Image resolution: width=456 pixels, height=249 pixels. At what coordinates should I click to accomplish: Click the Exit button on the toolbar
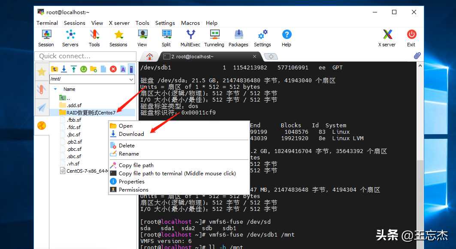tap(411, 38)
